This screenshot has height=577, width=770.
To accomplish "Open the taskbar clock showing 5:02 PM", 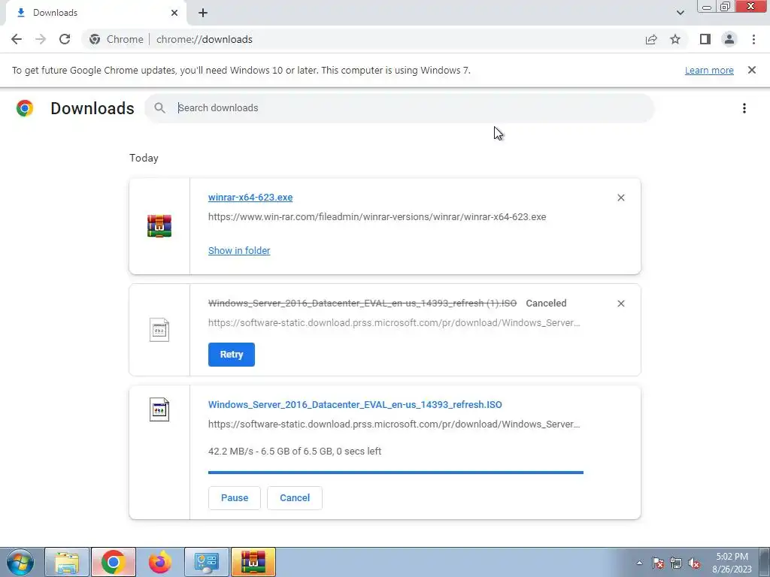I will click(x=732, y=563).
